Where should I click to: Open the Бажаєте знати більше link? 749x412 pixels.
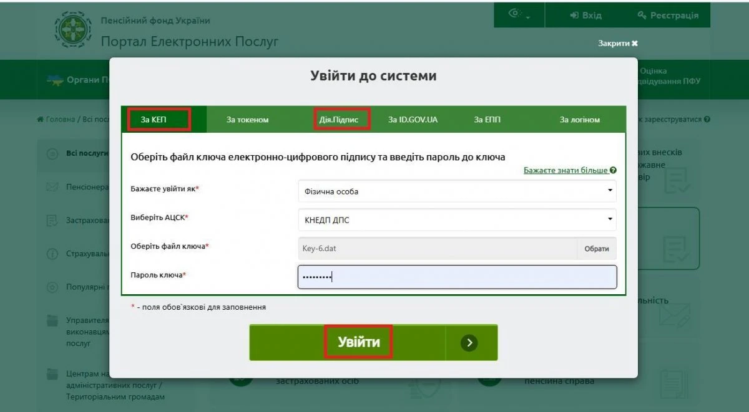[x=565, y=170]
